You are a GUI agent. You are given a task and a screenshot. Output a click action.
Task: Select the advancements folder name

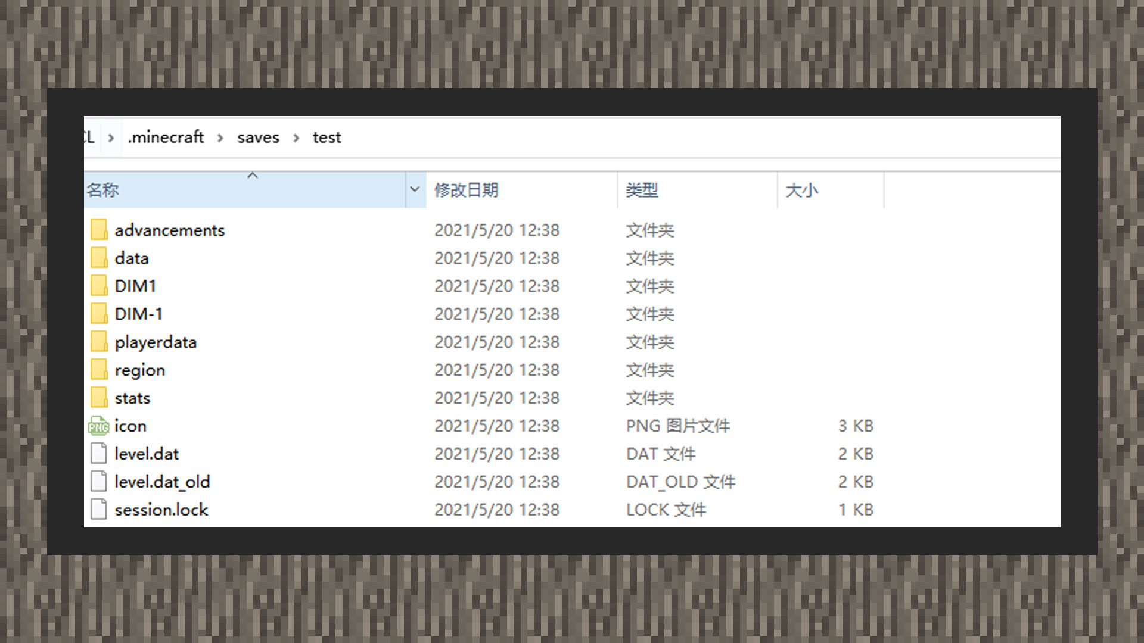pyautogui.click(x=170, y=230)
